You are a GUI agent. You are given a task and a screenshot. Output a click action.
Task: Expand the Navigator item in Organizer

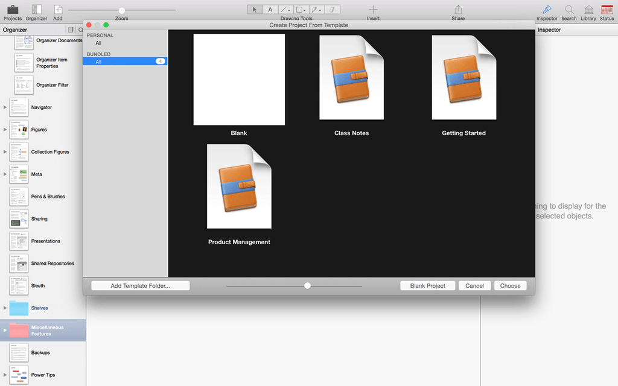tap(5, 107)
